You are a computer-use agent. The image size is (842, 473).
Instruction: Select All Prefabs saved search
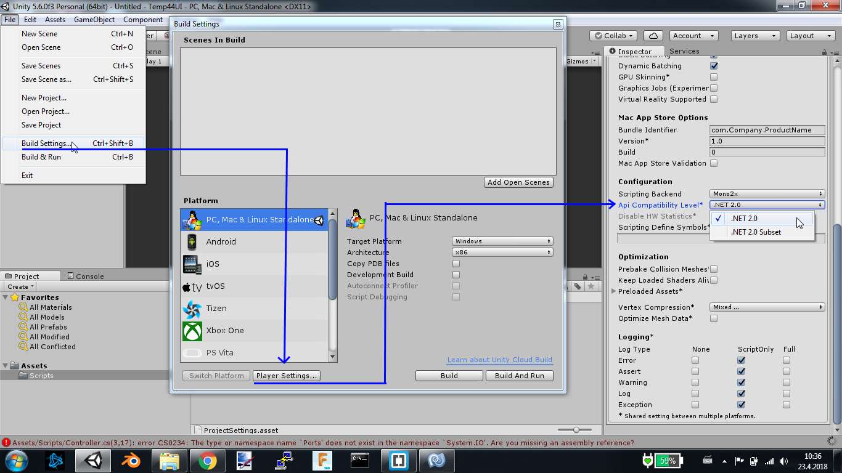[48, 327]
